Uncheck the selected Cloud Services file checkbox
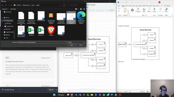 (67, 12)
